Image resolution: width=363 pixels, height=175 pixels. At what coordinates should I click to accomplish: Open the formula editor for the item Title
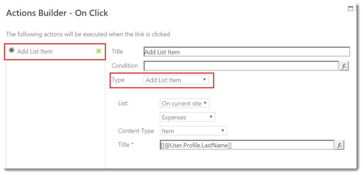[340, 145]
